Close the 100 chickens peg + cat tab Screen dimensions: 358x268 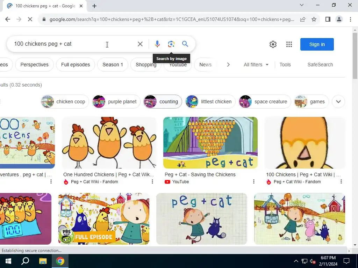[x=81, y=6]
